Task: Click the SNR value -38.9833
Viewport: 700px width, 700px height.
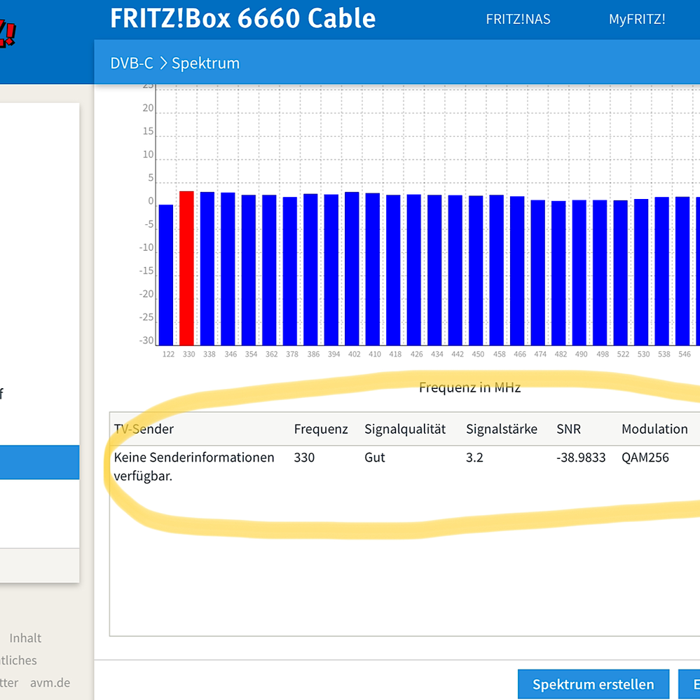Action: 581,458
